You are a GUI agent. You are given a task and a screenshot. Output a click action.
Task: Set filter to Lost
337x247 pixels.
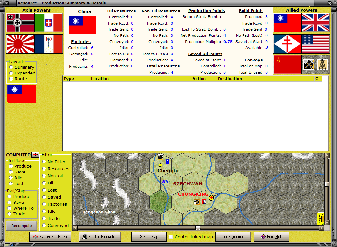(50, 190)
